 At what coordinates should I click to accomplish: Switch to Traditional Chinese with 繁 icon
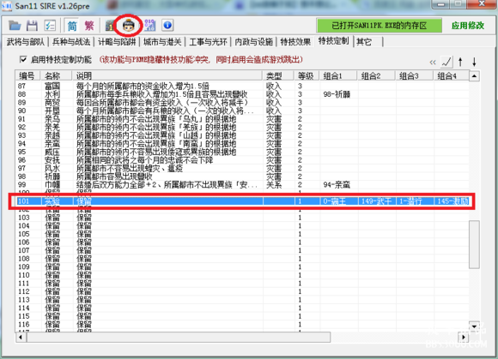(89, 26)
